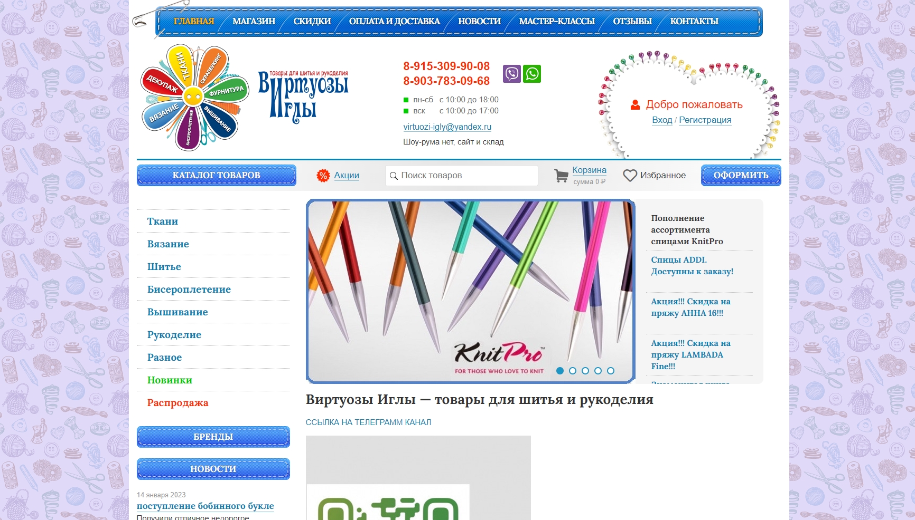Screen dimensions: 915x520
Task: Open поступление бобинного букле news link
Action: pos(206,506)
